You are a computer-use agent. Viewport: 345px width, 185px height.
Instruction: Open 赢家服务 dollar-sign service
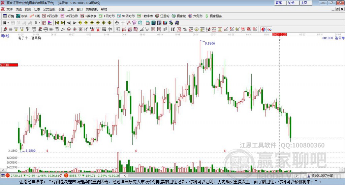(213, 16)
